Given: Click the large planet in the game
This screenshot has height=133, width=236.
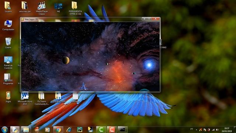Looking at the screenshot, I should [66, 60].
